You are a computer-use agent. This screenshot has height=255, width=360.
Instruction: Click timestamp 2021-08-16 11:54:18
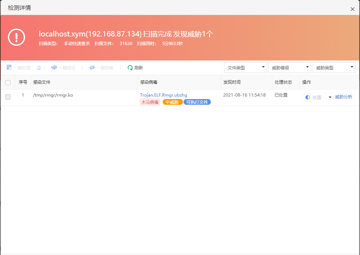[244, 95]
